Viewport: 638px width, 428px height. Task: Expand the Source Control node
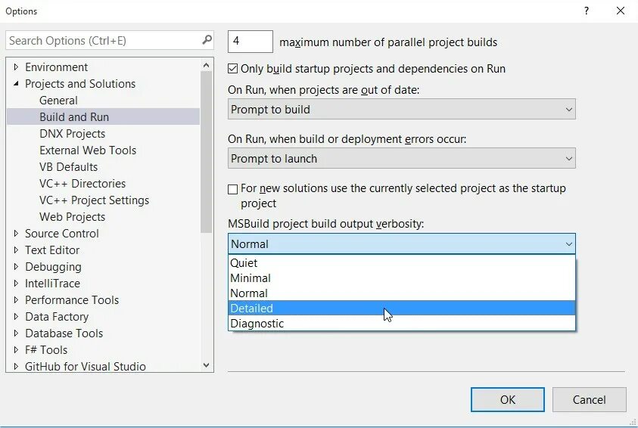[x=16, y=234]
